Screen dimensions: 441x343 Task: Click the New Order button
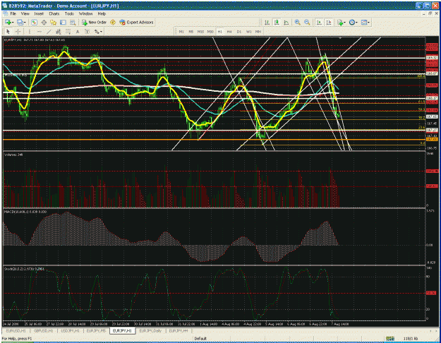(95, 22)
